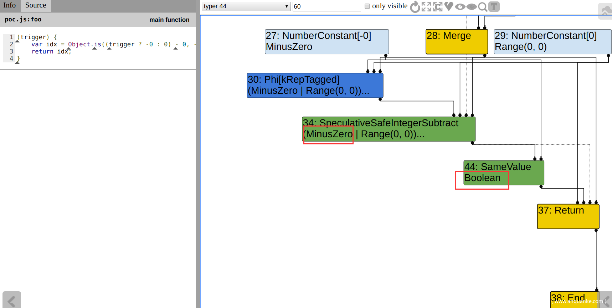Select the "30: Phi[kRepTagged]" node

tap(315, 85)
